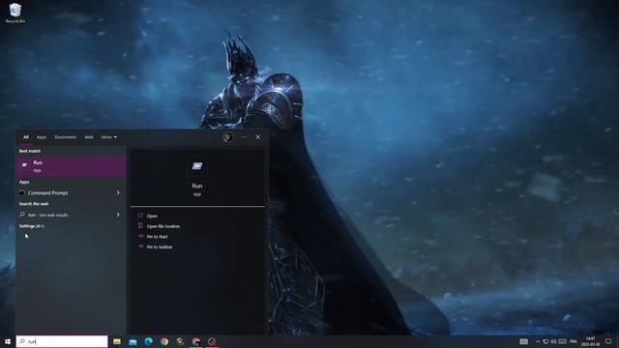Open the Command Prompt app result
Image resolution: width=619 pixels, height=348 pixels.
point(65,193)
